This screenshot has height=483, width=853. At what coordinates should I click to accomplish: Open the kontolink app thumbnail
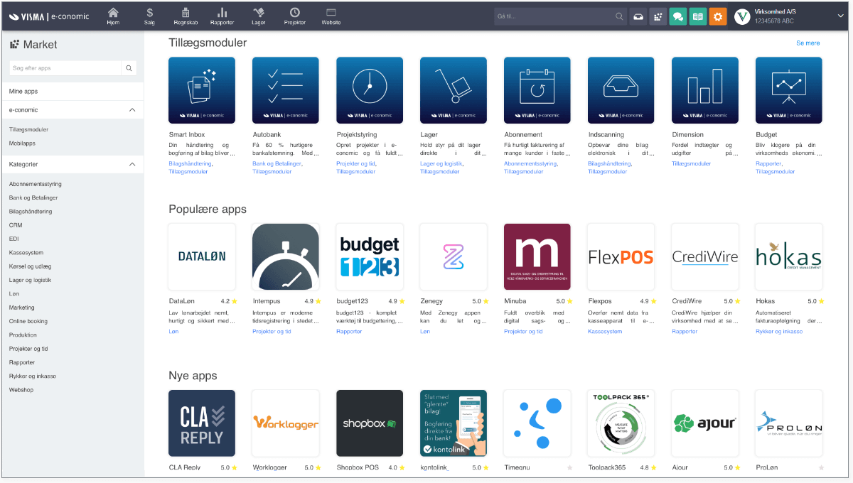tap(454, 423)
